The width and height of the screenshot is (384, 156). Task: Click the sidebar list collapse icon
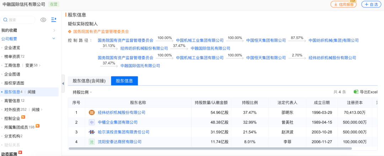[x=54, y=20]
